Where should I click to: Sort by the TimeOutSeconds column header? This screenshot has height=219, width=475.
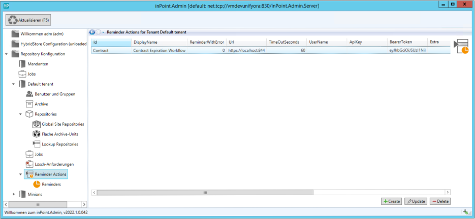[x=287, y=42]
